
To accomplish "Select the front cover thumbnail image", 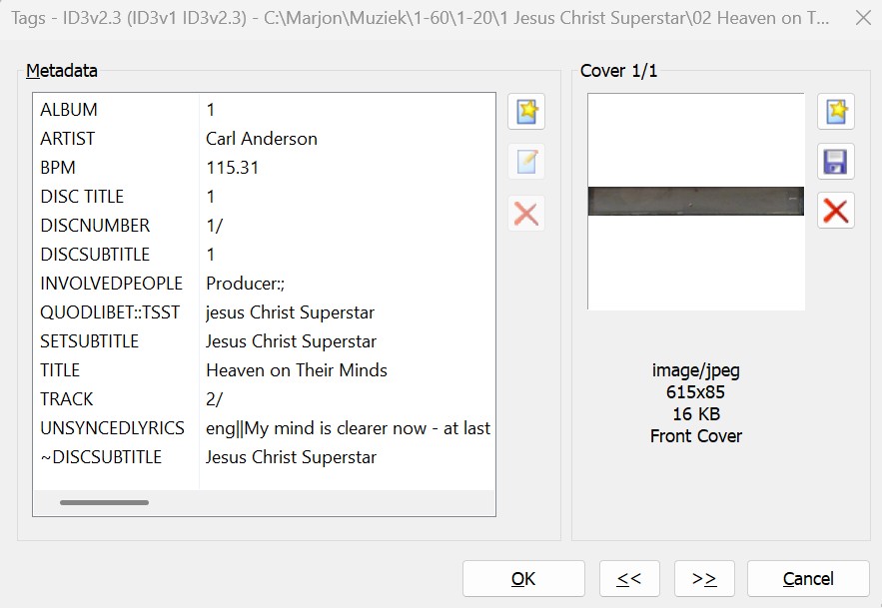I will tap(696, 202).
